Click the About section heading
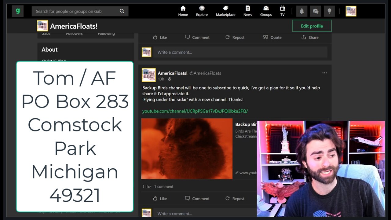Viewport: 391px width, 220px height. [x=49, y=50]
